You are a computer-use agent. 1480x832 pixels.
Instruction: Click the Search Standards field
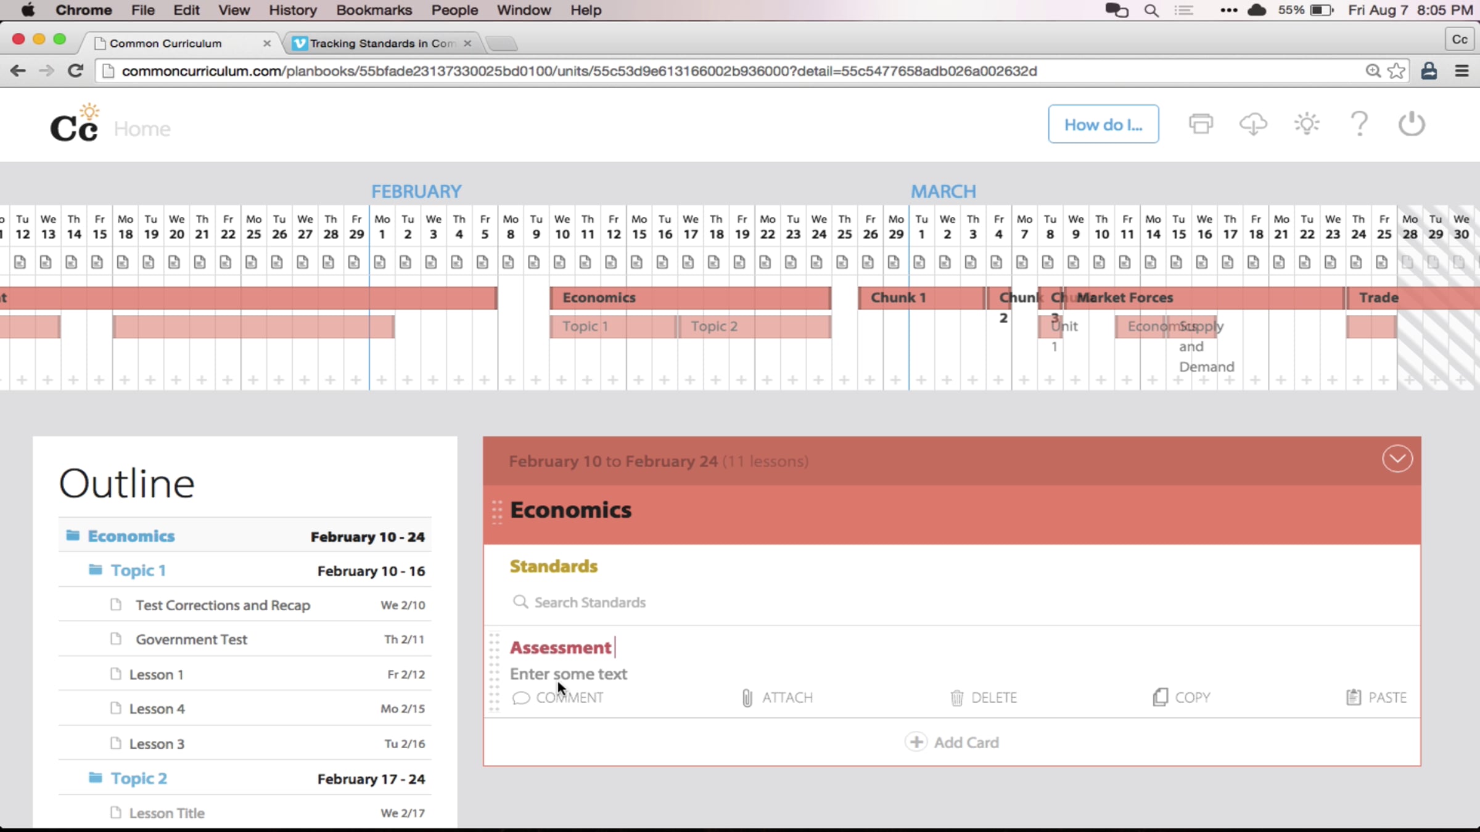pyautogui.click(x=590, y=603)
